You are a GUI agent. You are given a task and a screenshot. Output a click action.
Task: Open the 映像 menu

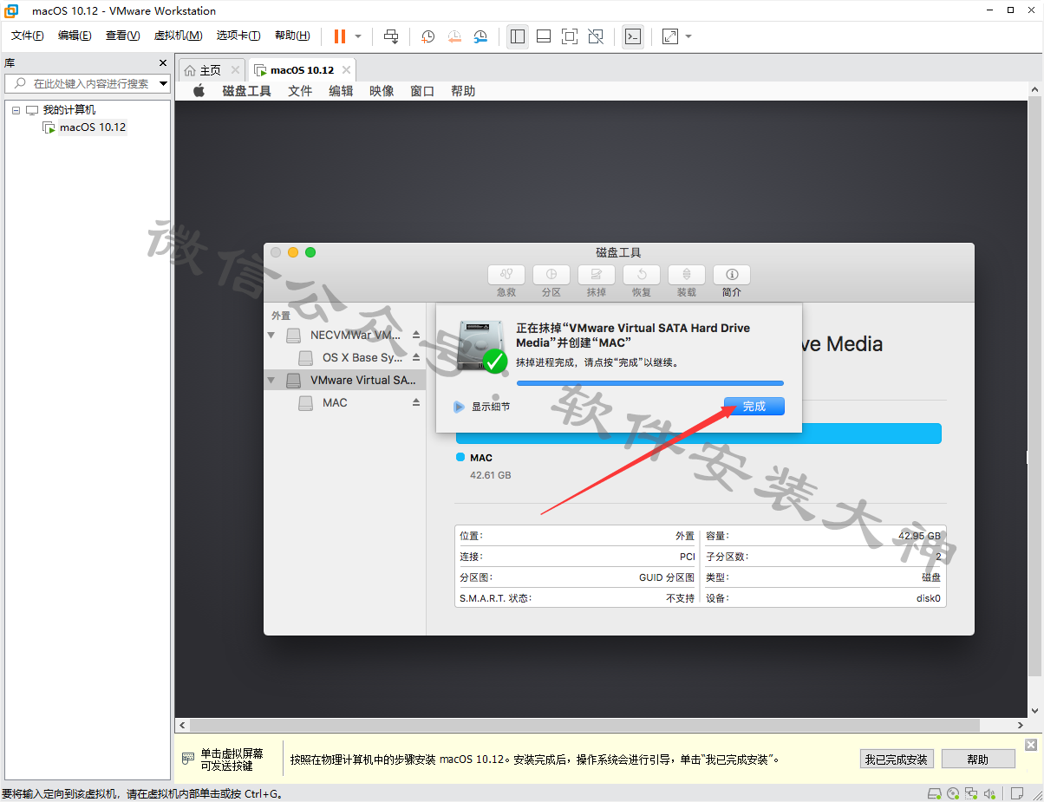pos(382,91)
